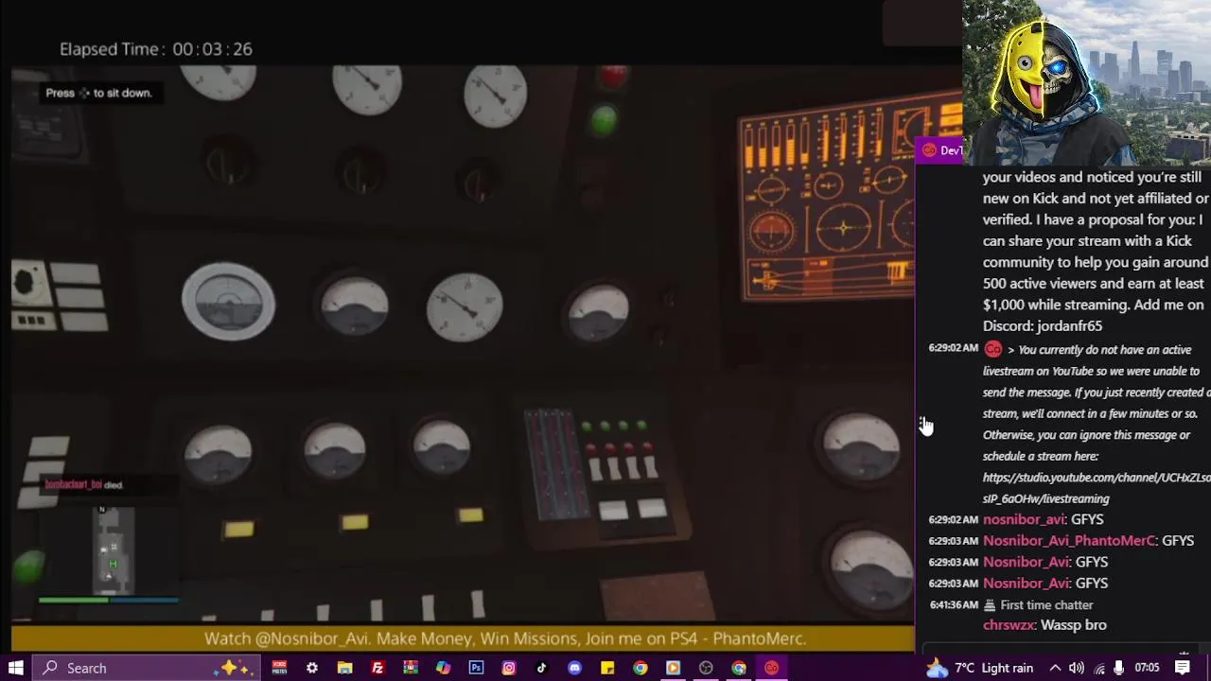Open Instagram from the taskbar
Image resolution: width=1211 pixels, height=681 pixels.
tap(509, 668)
